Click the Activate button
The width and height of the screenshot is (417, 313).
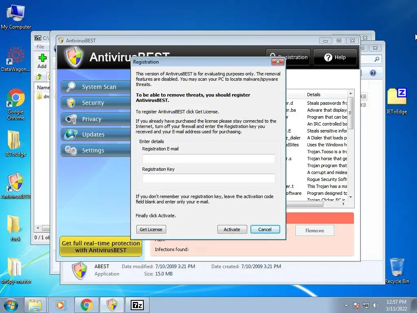click(232, 229)
